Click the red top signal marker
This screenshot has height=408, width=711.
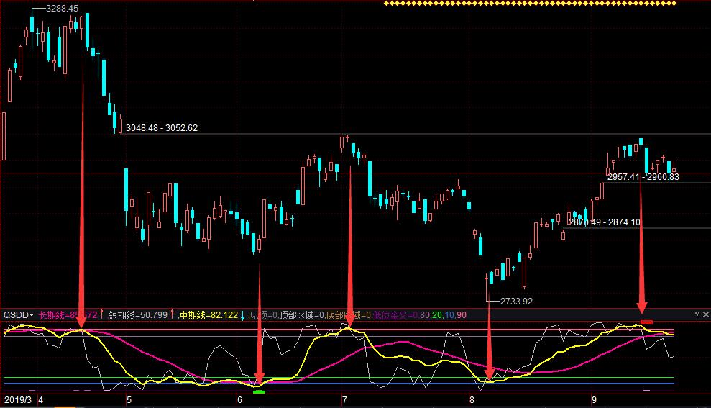(646, 321)
